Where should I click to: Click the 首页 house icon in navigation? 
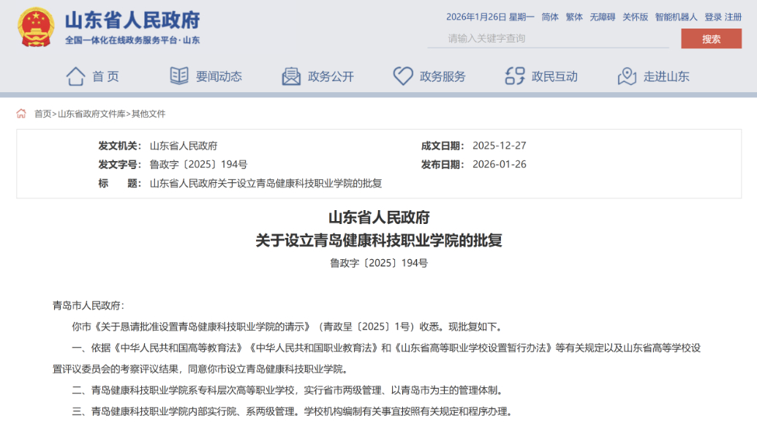point(76,75)
